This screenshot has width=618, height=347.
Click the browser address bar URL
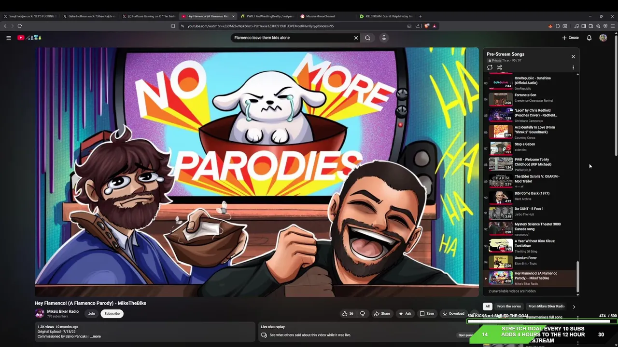coord(261,26)
